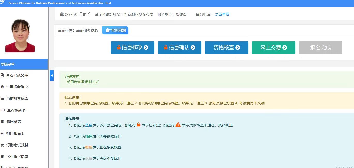This screenshot has width=354, height=168.
Task: Click the greyed-out 报名完成 button
Action: (320, 48)
